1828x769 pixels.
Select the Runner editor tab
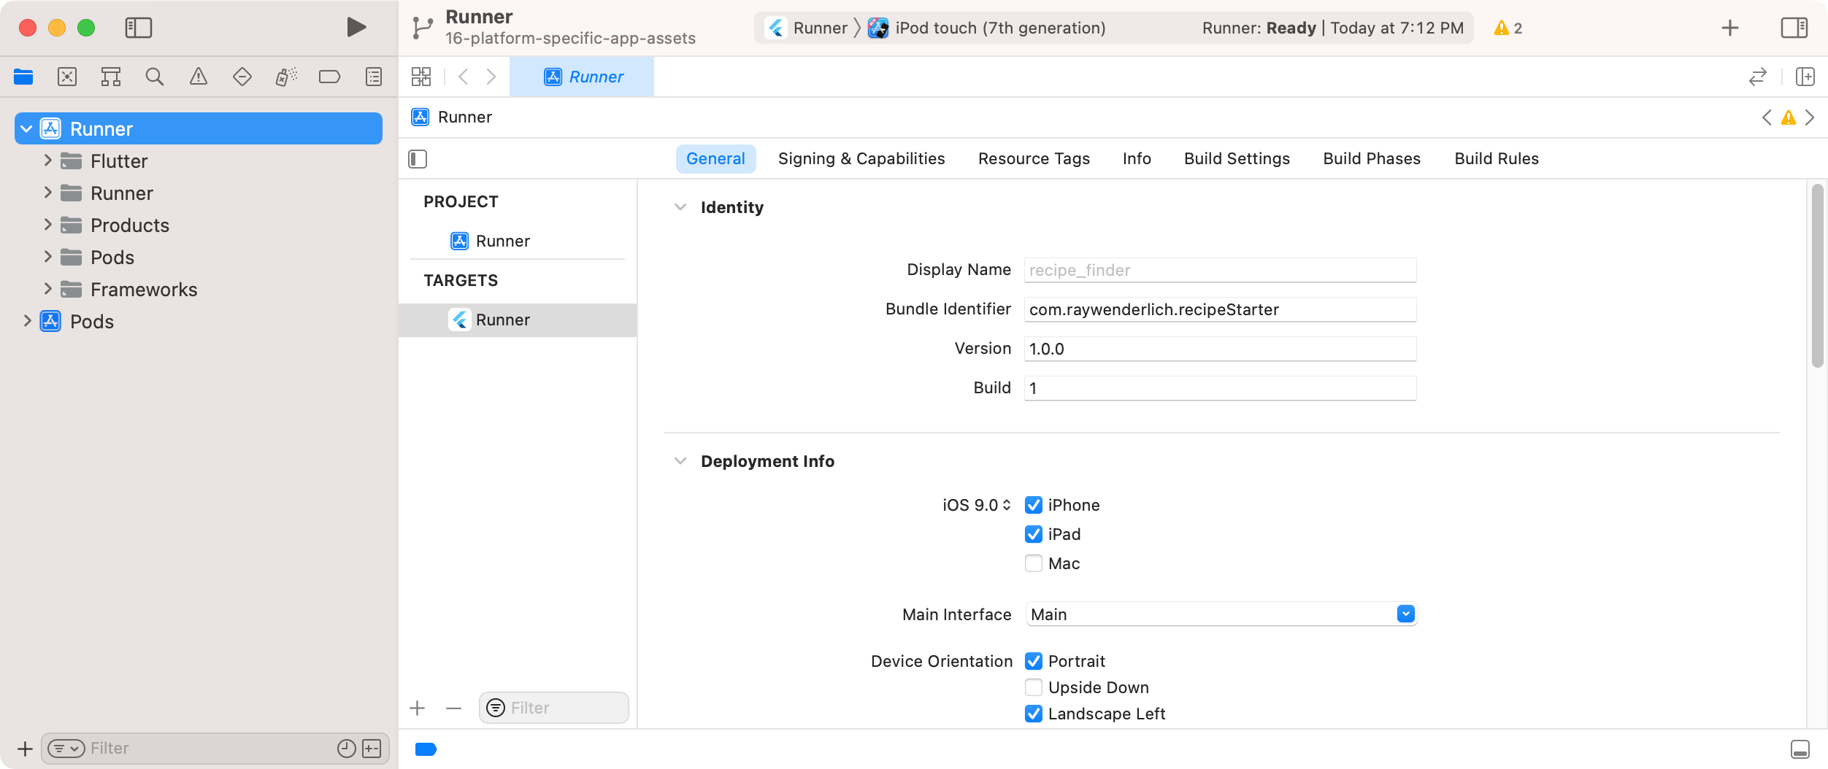pyautogui.click(x=582, y=77)
